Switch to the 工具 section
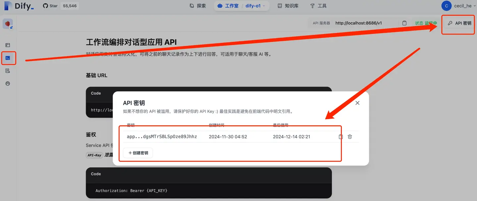The width and height of the screenshot is (477, 201). [x=318, y=6]
